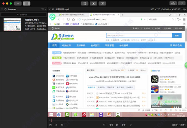Mute the player audio speaker icon
Viewport: 187px width, 128px height.
click(x=62, y=125)
